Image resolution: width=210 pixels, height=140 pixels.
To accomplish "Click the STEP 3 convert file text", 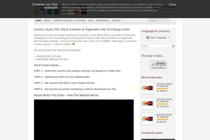I will 64,83.
